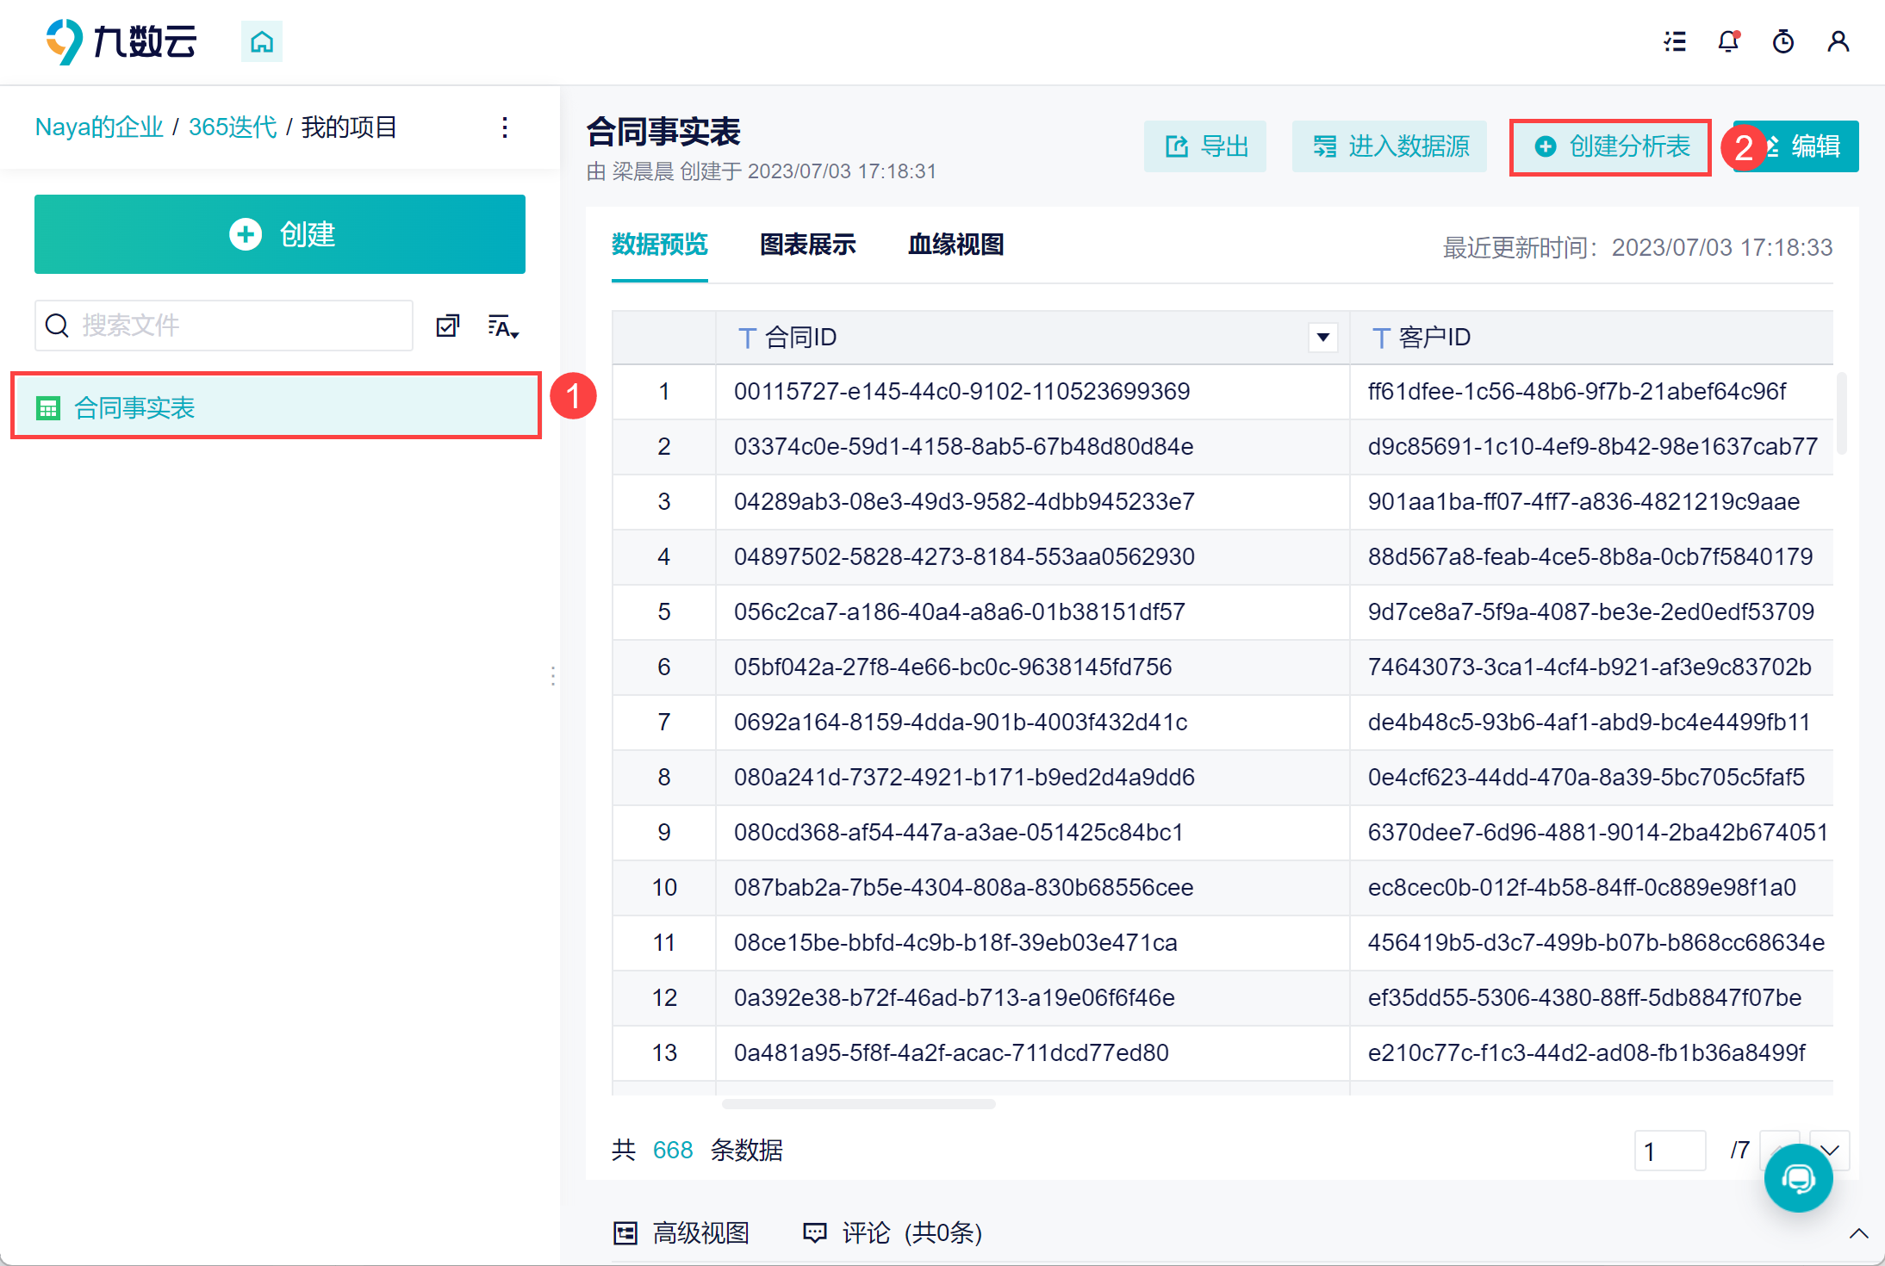Open the notifications bell

click(1728, 41)
